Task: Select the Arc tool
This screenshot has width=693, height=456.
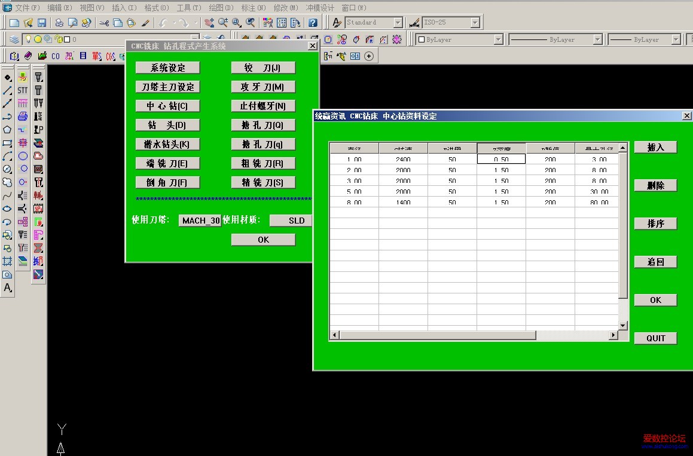Action: click(x=7, y=156)
